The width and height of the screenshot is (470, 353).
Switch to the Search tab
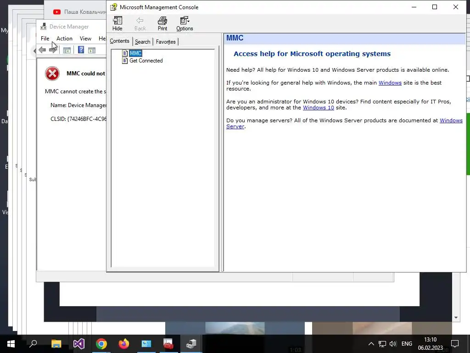[142, 42]
